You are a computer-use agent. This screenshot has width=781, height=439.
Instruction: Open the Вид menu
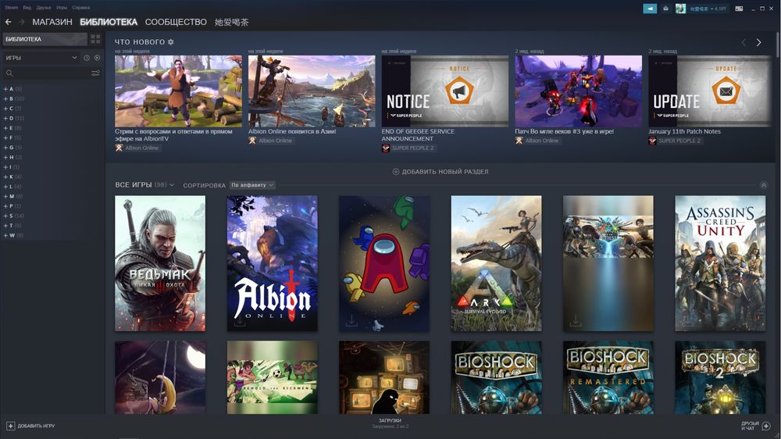tap(27, 8)
